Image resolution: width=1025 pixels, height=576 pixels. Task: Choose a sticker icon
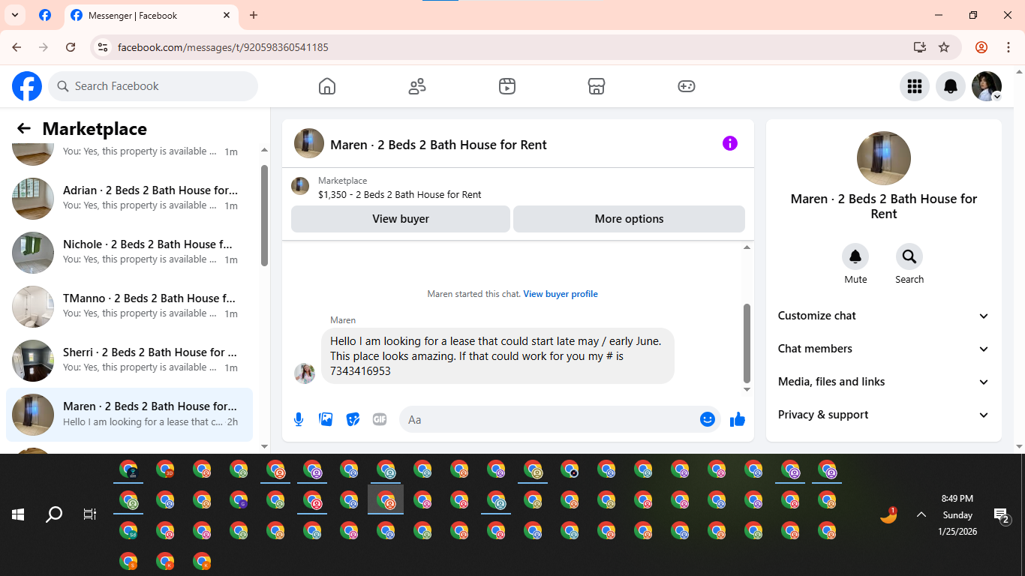click(353, 419)
